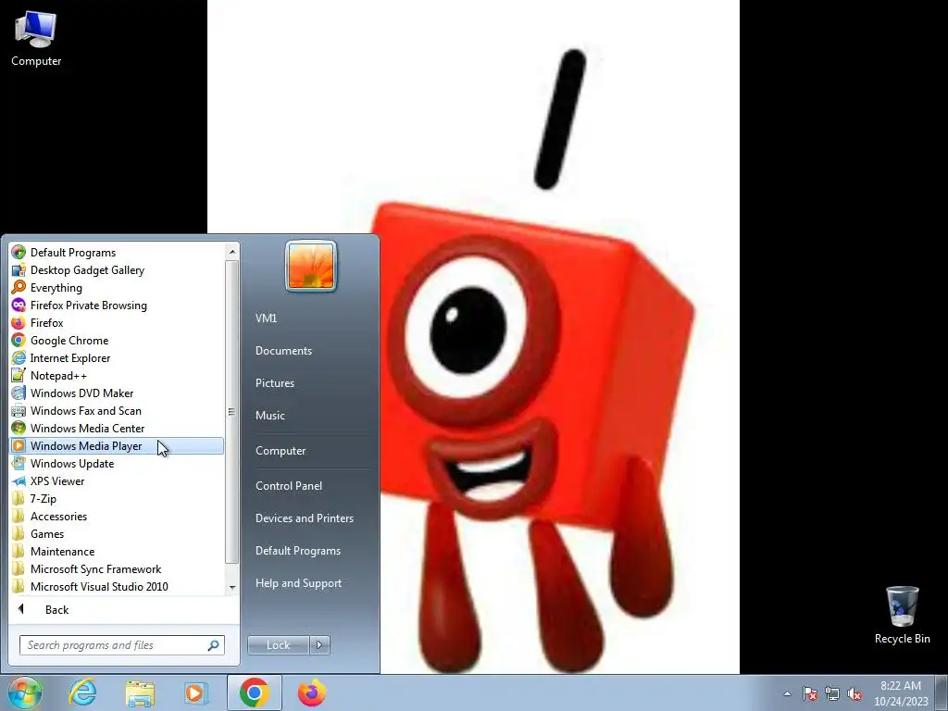Click the user account picture

click(311, 266)
